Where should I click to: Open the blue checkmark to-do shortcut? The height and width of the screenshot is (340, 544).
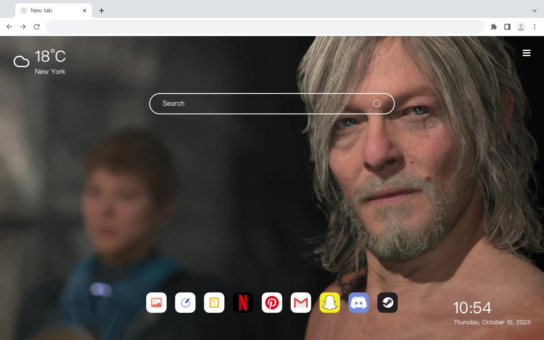pyautogui.click(x=185, y=303)
